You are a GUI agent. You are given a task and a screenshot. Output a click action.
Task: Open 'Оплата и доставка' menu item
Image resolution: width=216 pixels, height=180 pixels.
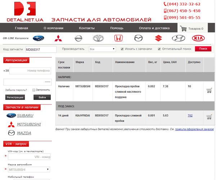point(154,28)
